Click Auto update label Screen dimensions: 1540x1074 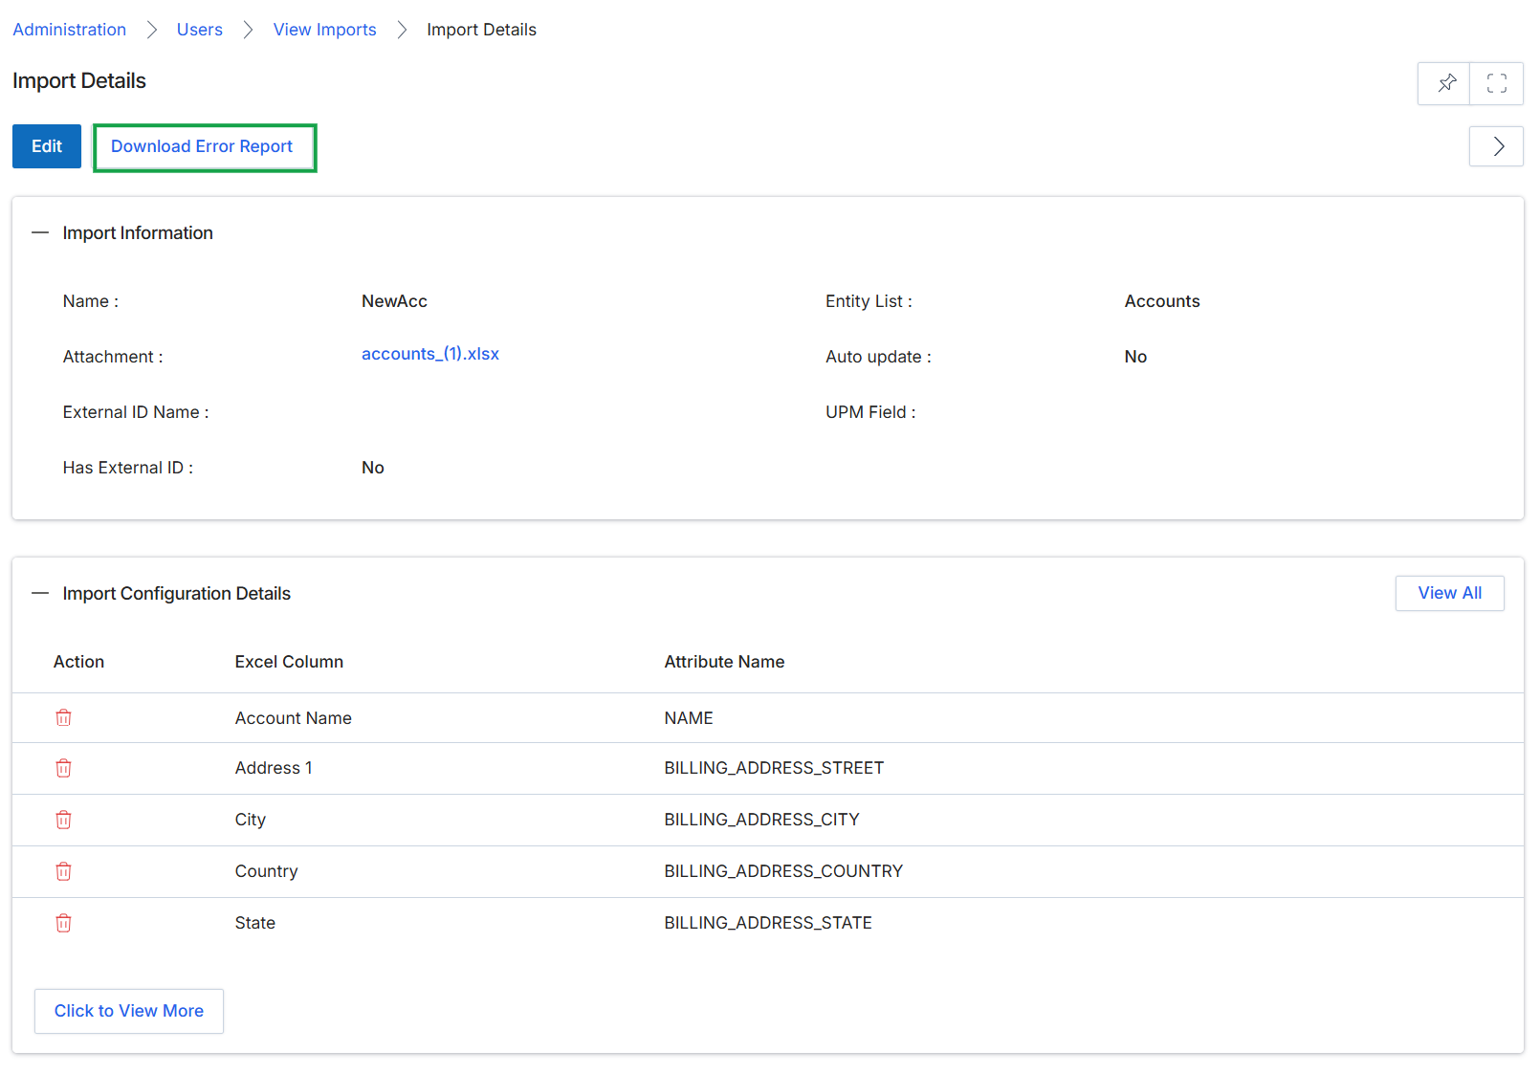[x=878, y=357]
